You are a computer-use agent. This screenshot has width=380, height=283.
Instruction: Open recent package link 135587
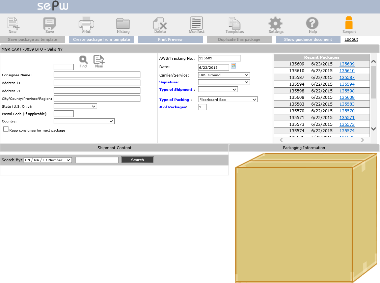[x=347, y=78]
